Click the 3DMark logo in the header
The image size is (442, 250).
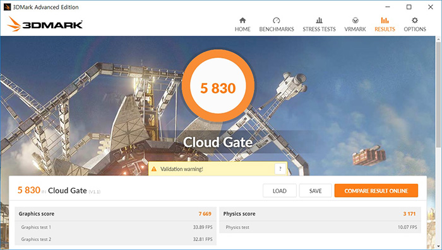[45, 24]
